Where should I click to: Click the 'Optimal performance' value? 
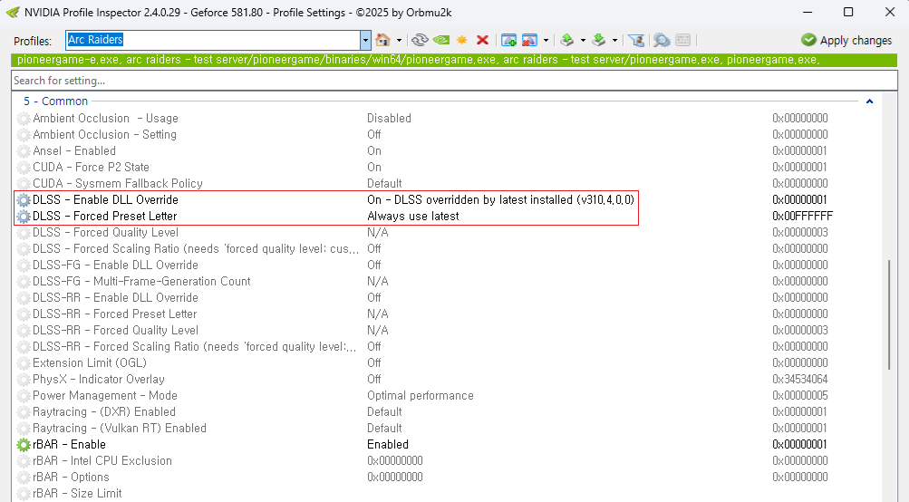(421, 396)
